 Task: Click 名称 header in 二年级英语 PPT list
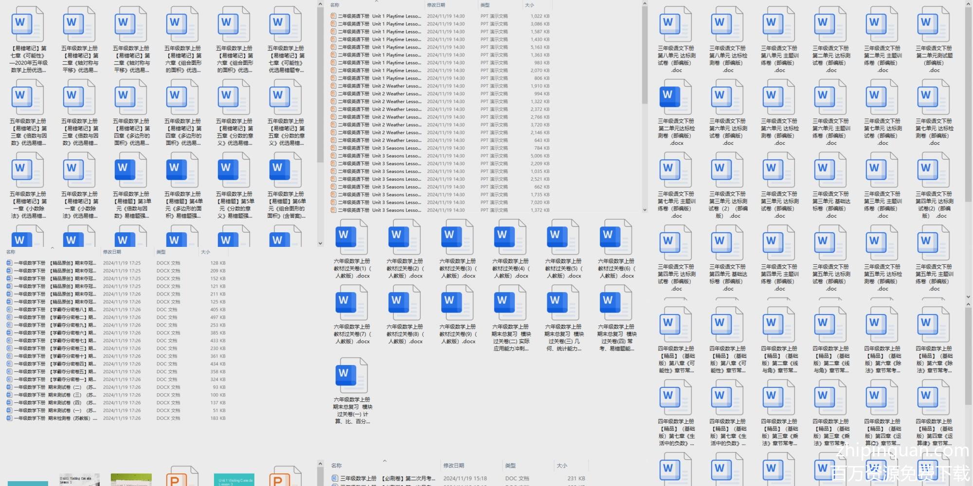click(x=335, y=5)
